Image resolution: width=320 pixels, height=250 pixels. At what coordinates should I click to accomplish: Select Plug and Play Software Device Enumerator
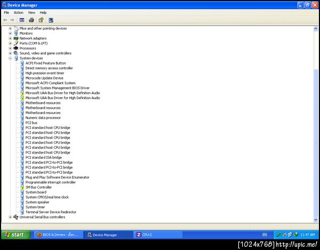[x=58, y=177]
